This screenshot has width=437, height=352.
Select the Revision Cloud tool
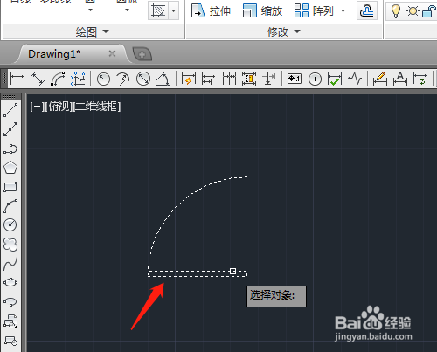coord(10,244)
